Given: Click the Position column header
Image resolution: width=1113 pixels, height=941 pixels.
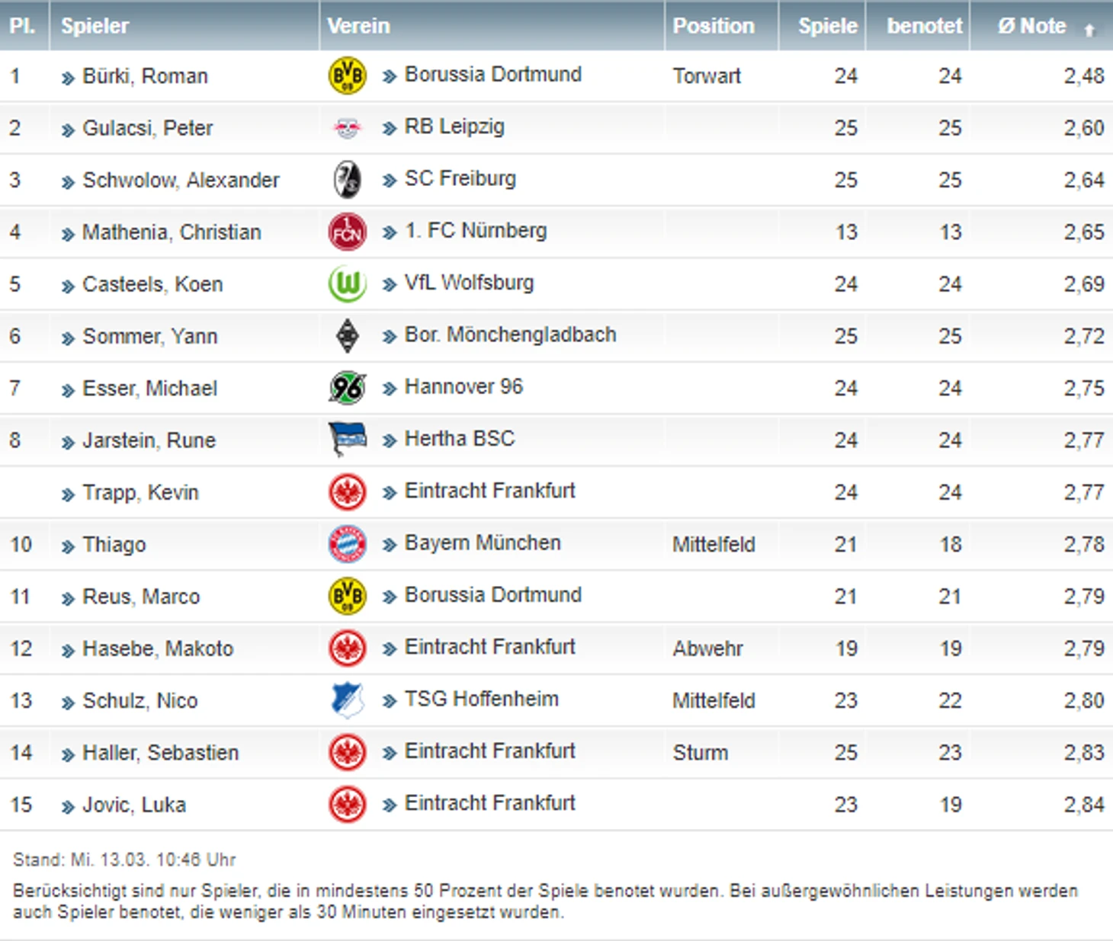Looking at the screenshot, I should tap(714, 26).
